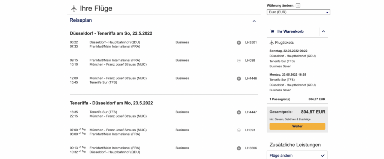Collapse the Reiseplan section
384x159 pixels.
pyautogui.click(x=254, y=21)
